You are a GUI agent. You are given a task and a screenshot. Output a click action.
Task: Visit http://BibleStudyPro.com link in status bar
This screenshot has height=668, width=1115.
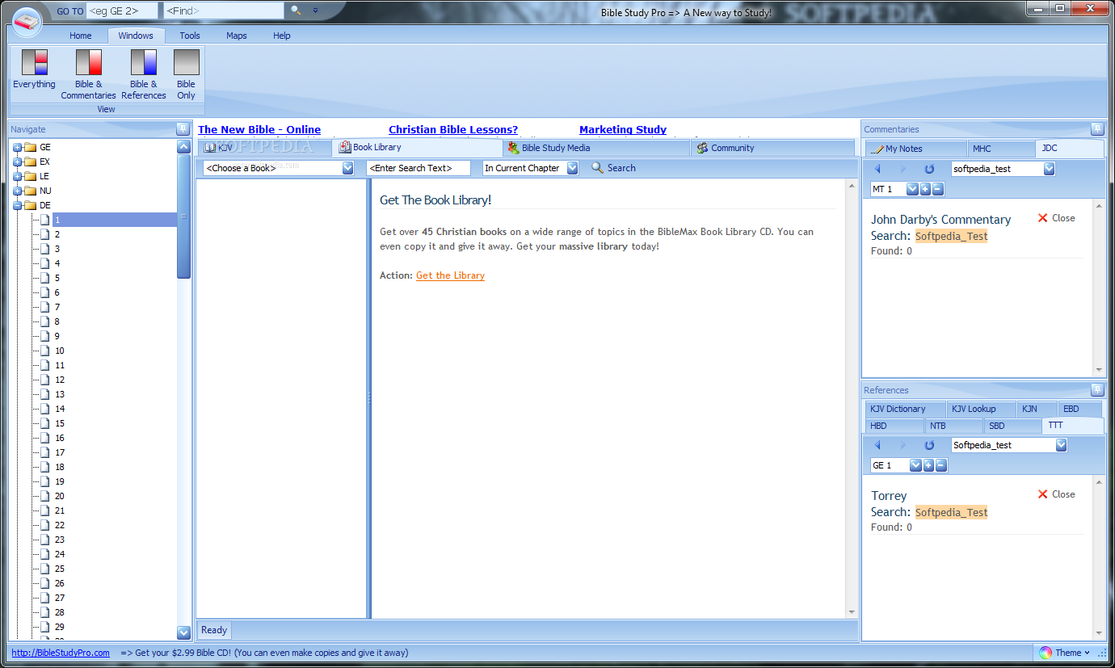pos(61,653)
